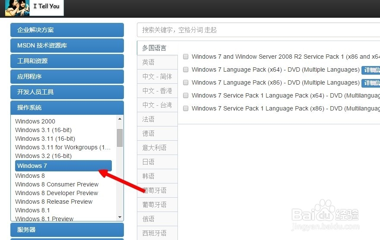This screenshot has height=240, width=380.
Task: Check Windows 7 Language Pack (x86) box
Action: (186, 82)
